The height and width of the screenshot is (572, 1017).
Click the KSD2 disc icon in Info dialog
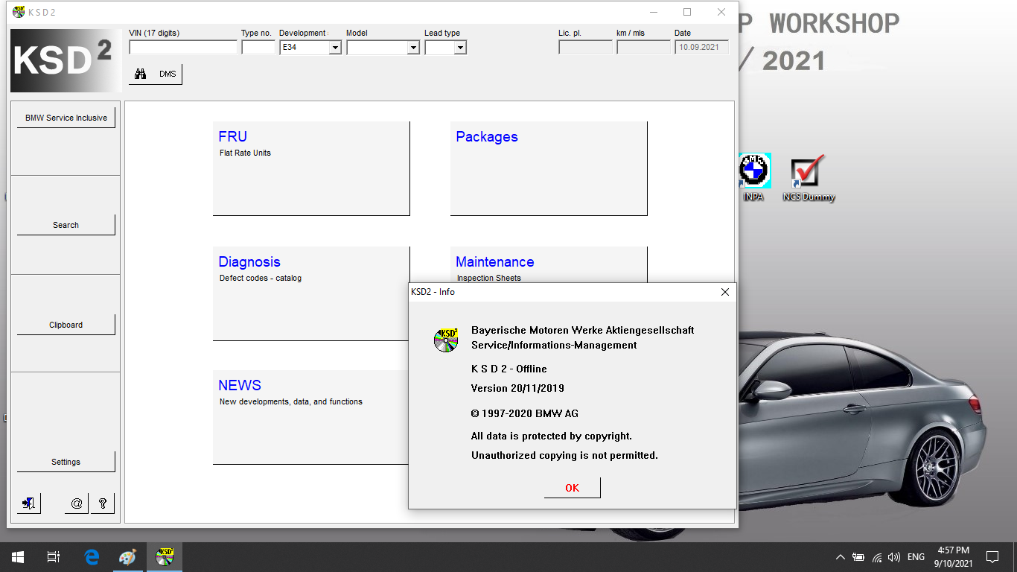446,340
